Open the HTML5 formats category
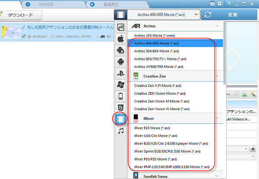This screenshot has width=259, height=179. [x=120, y=108]
